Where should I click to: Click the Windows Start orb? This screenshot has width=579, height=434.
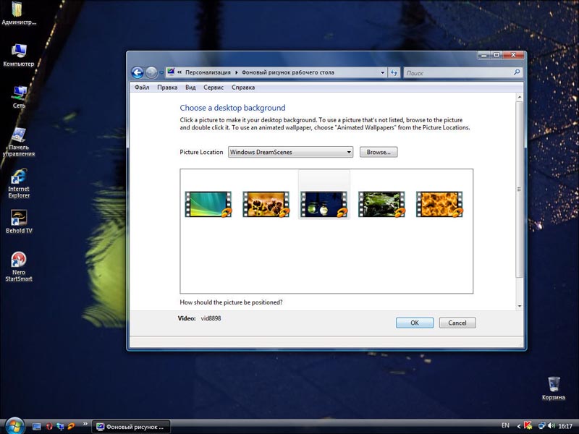14,426
